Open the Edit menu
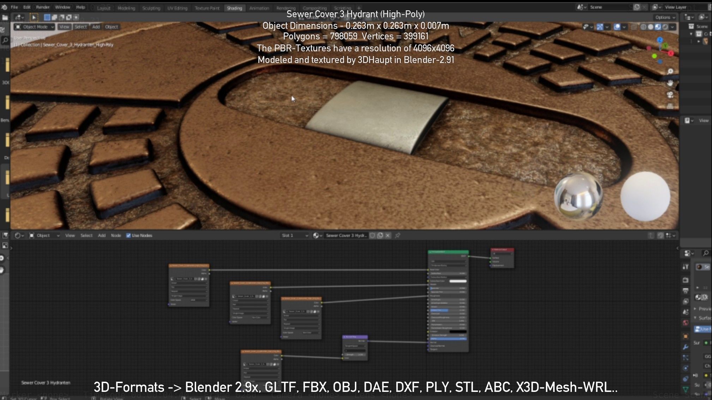 (x=27, y=7)
